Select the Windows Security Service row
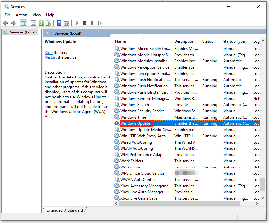 [x=187, y=111]
